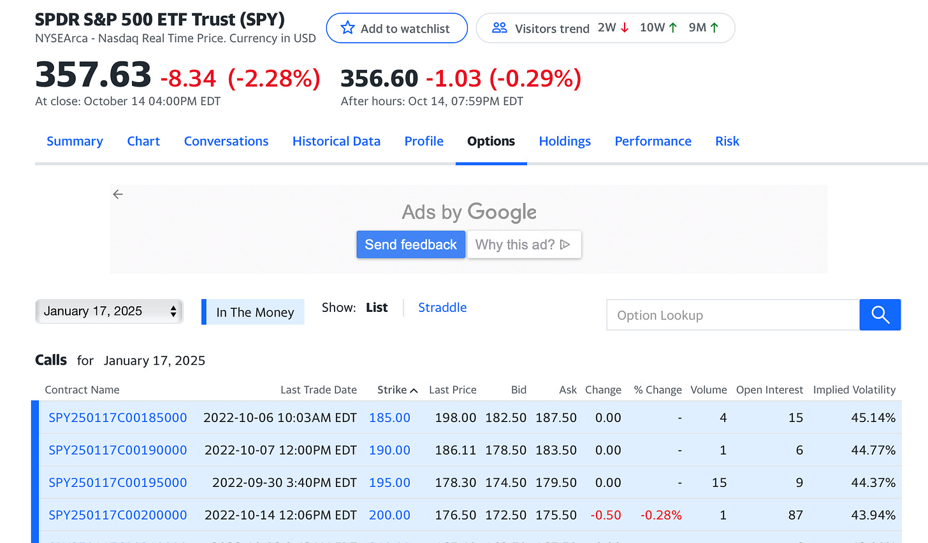Screen dimensions: 928x543
Task: Open the January 17, 2025 expiration dropdown
Action: point(109,311)
